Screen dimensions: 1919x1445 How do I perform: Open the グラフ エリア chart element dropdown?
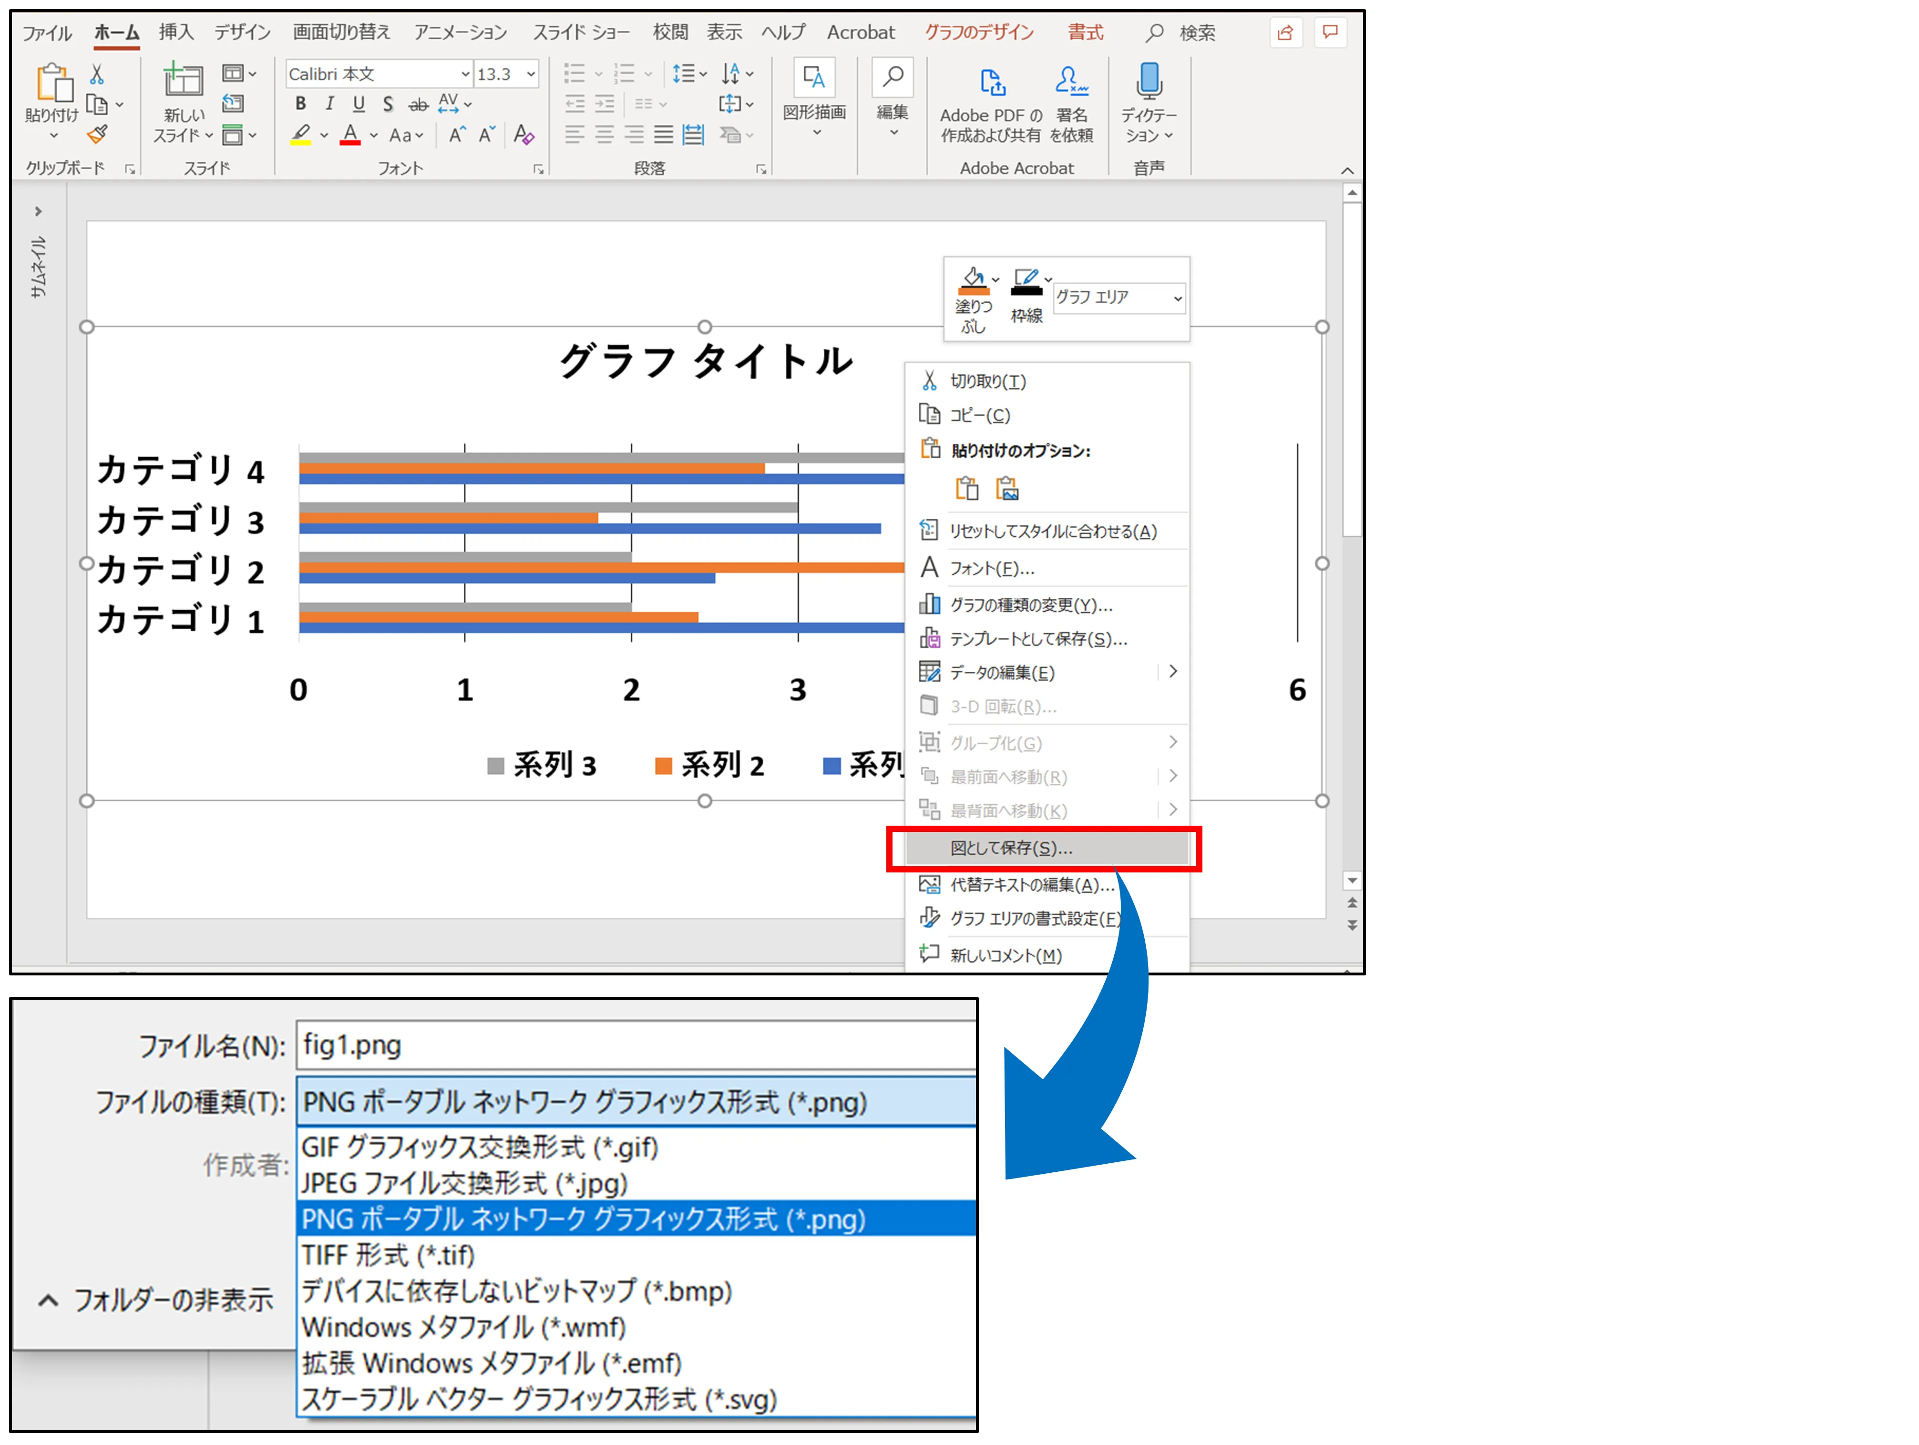click(x=1177, y=298)
